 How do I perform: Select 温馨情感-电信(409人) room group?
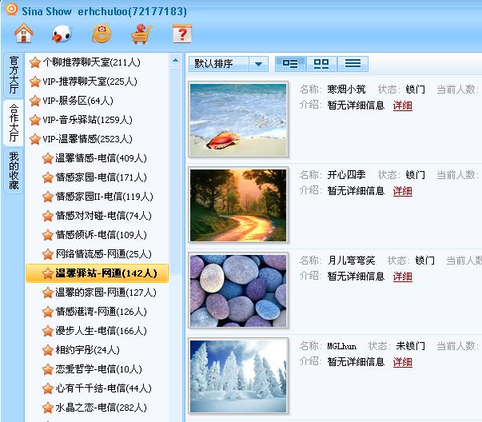101,158
